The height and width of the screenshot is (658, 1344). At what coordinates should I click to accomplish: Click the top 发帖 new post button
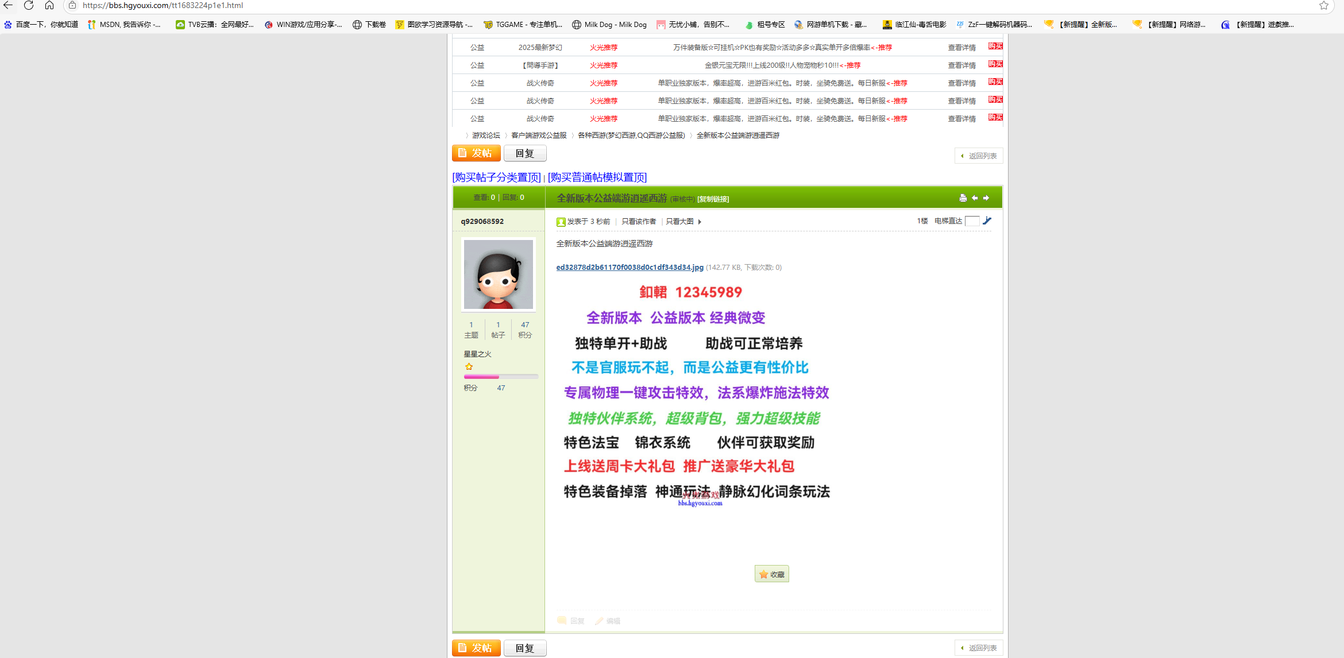coord(476,153)
